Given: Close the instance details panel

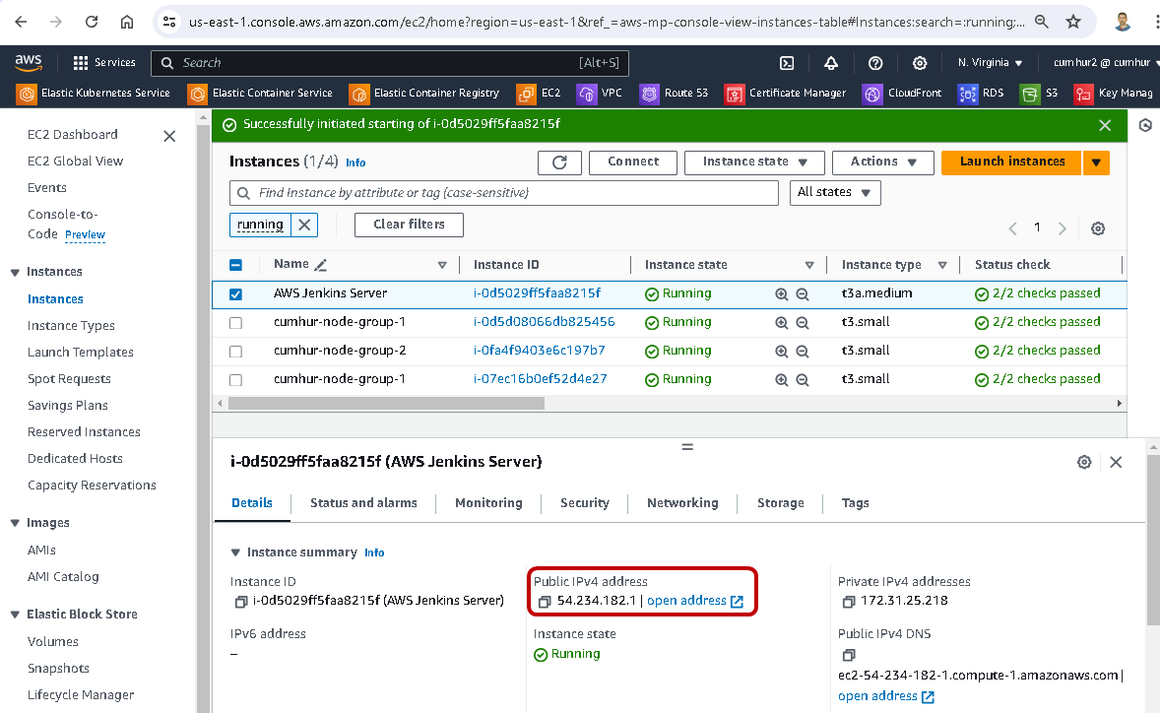Looking at the screenshot, I should [1116, 462].
